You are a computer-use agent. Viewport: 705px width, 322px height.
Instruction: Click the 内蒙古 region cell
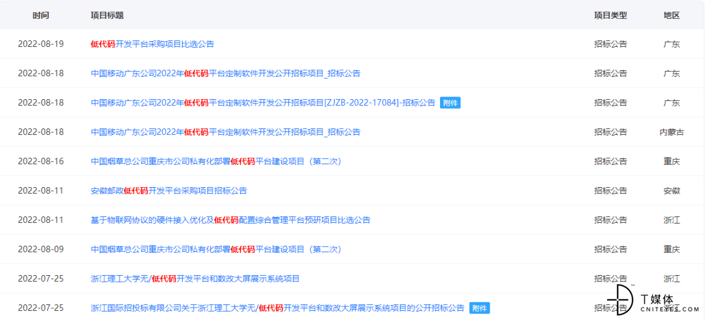(x=672, y=132)
